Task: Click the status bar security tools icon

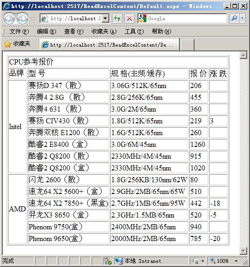Action: pos(108,261)
